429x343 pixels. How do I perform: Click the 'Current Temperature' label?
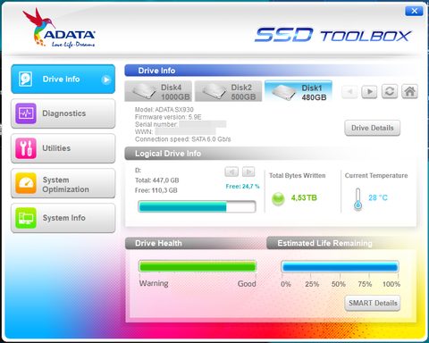click(x=376, y=176)
